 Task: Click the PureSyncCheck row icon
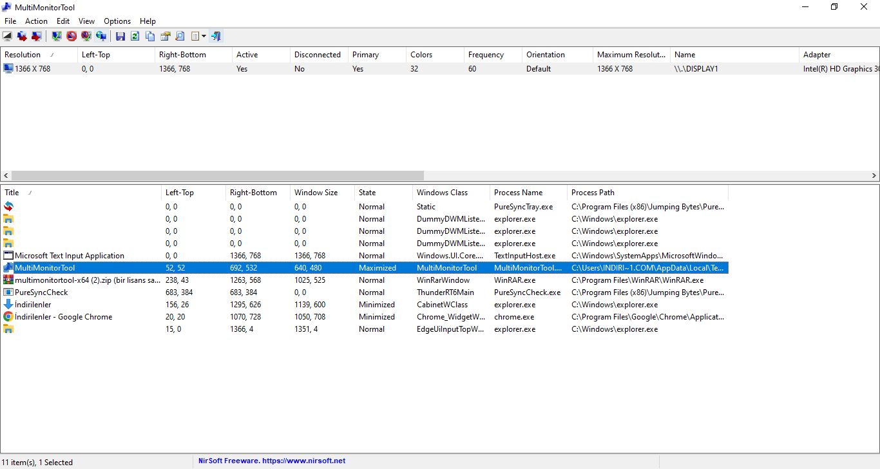(8, 292)
